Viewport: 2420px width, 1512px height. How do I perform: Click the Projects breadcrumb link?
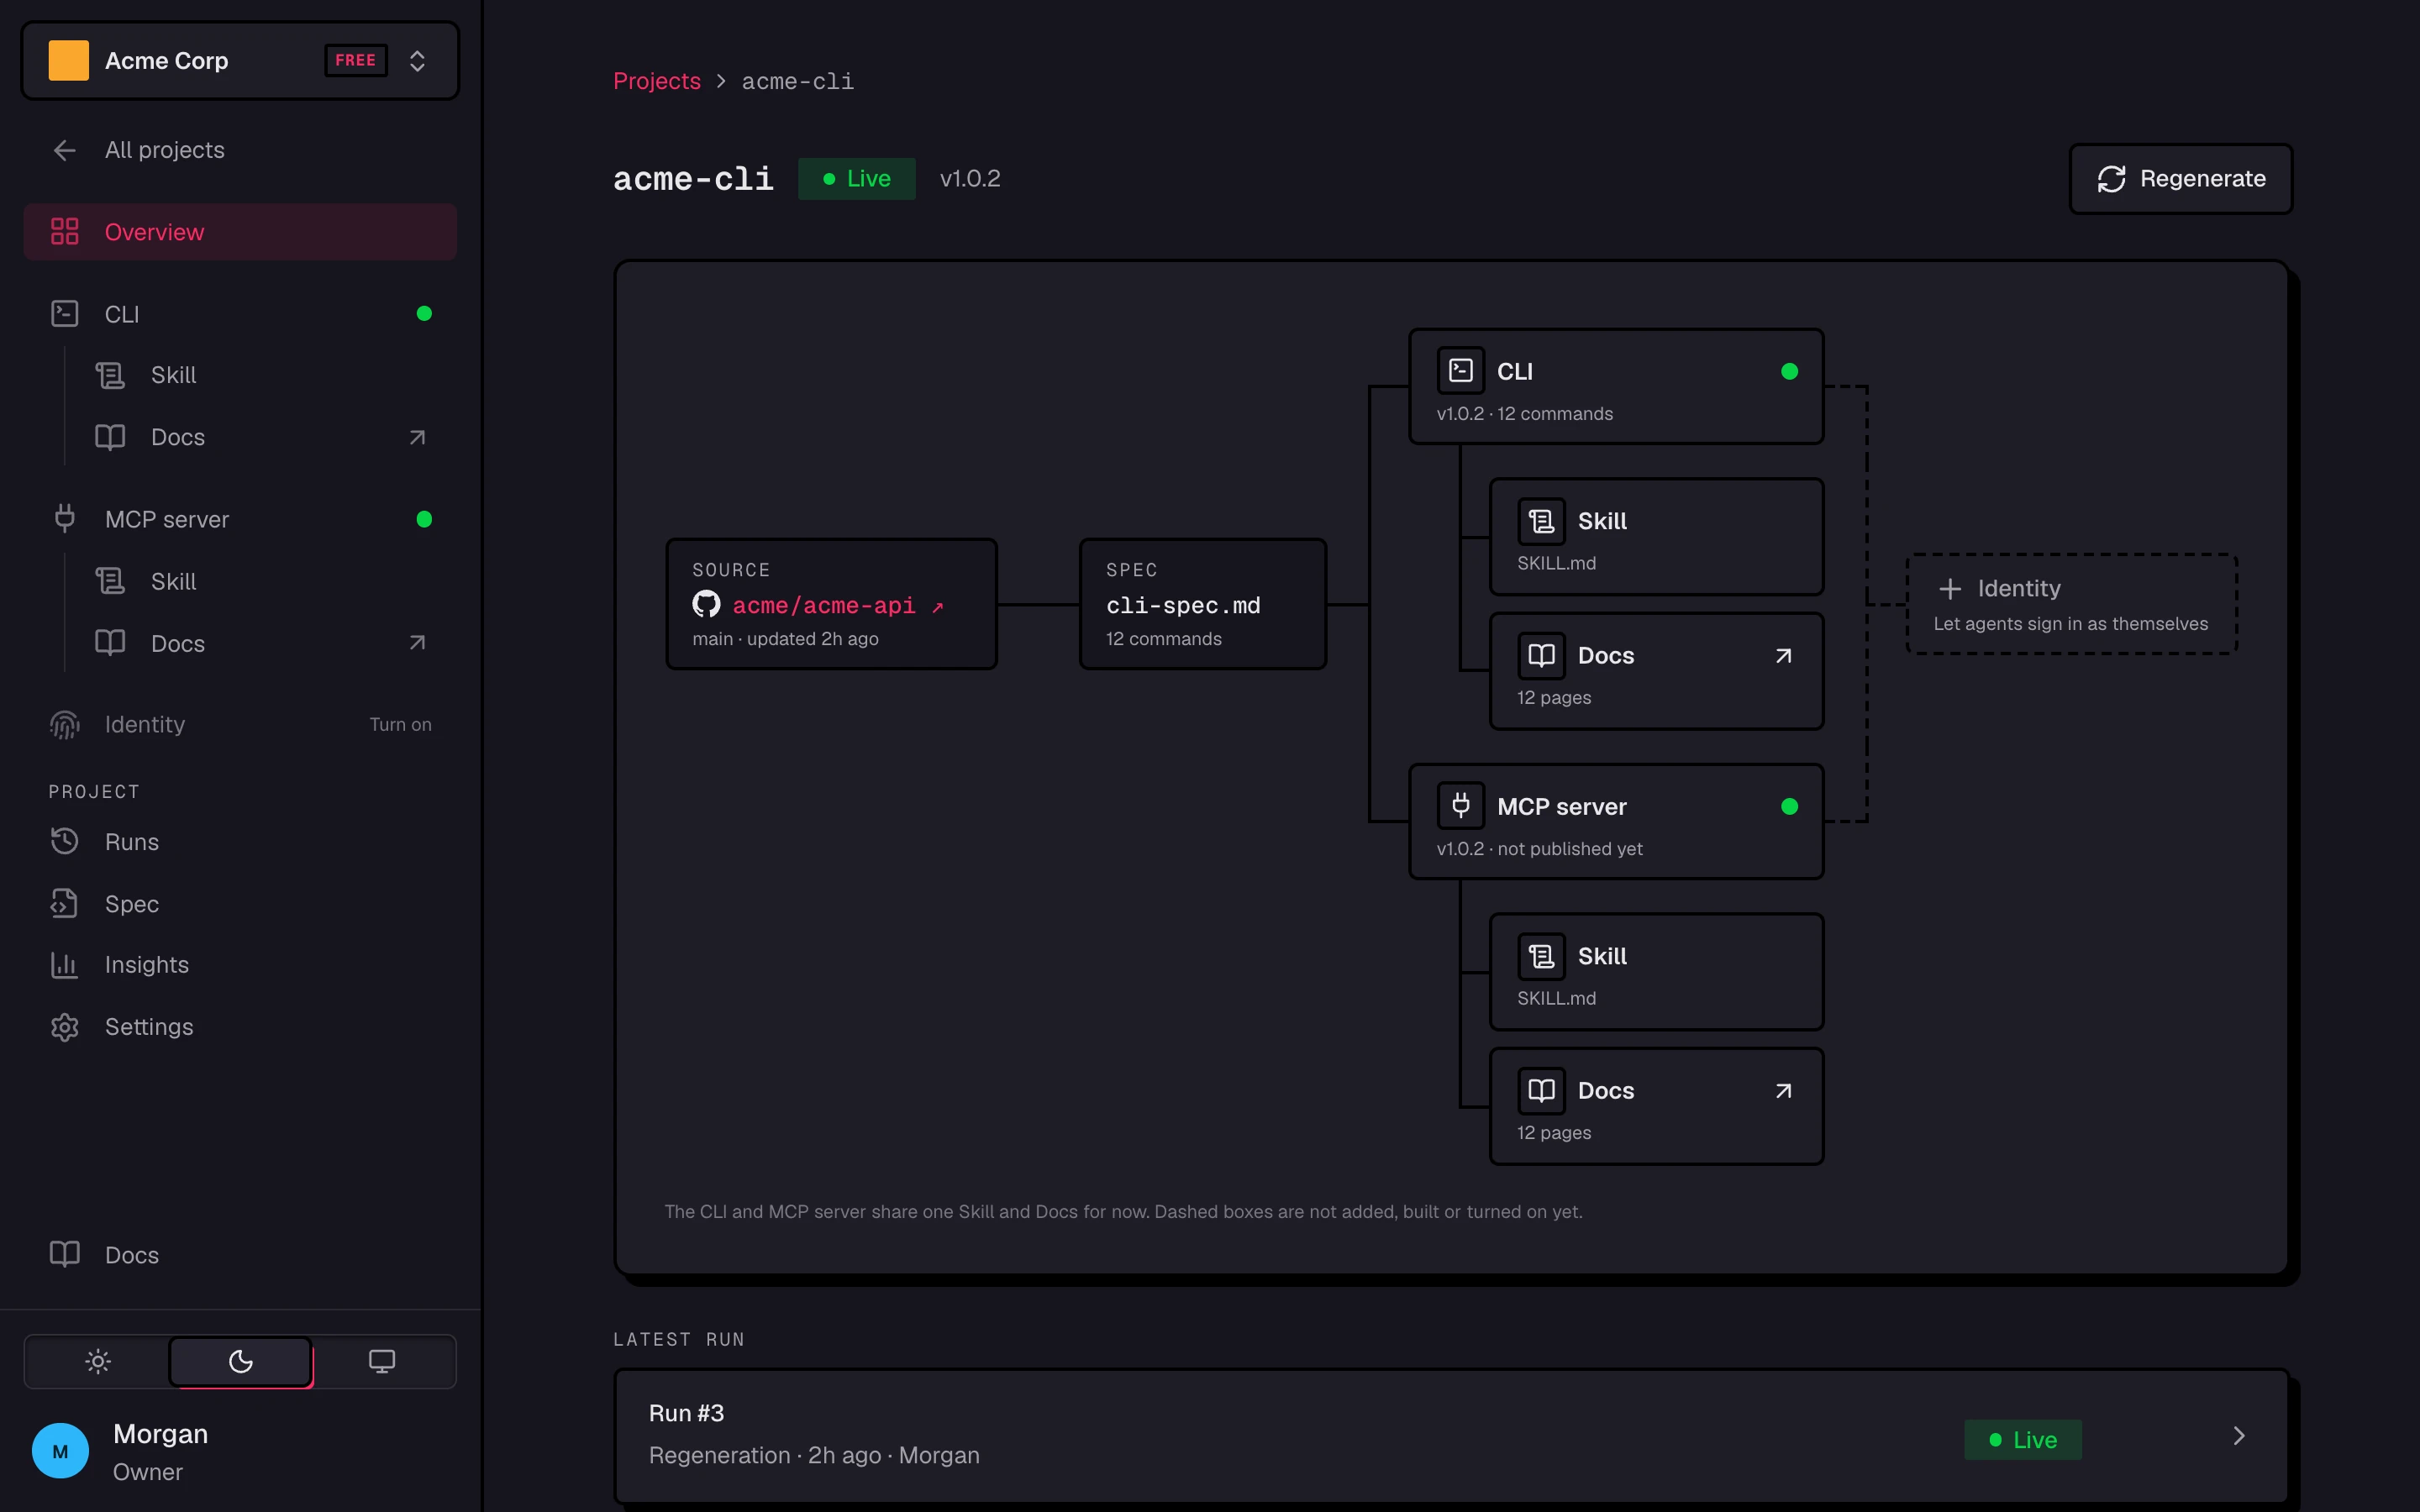tap(657, 81)
